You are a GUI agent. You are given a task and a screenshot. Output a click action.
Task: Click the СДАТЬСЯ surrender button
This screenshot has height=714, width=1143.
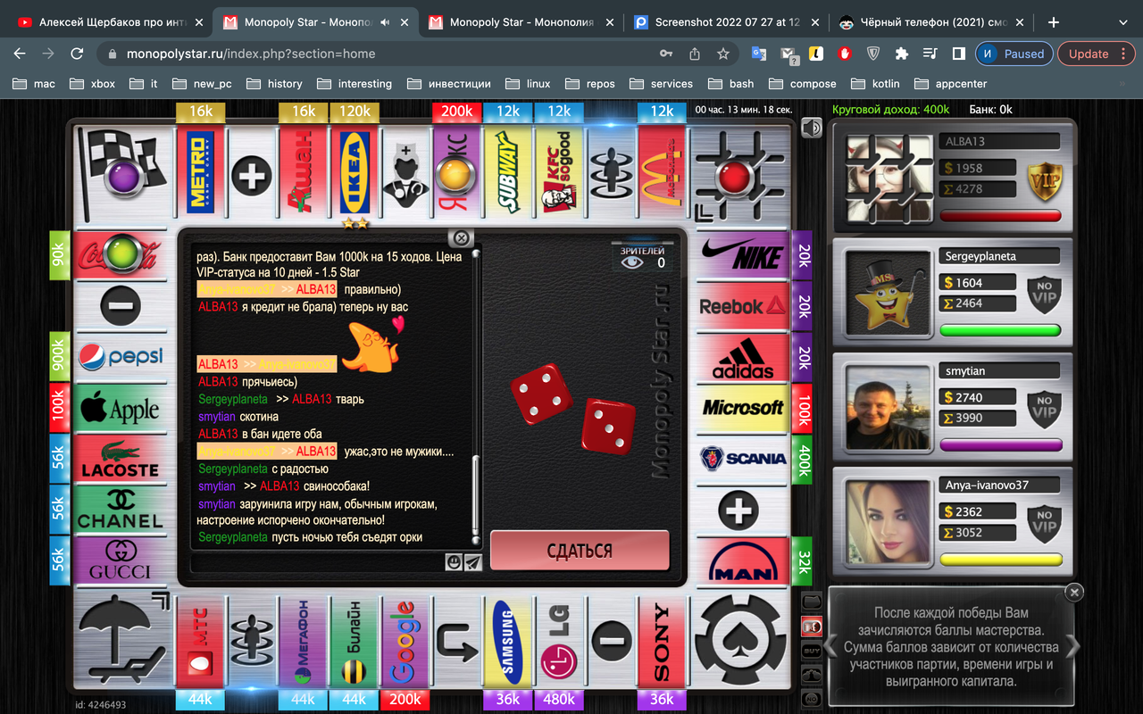pyautogui.click(x=580, y=551)
